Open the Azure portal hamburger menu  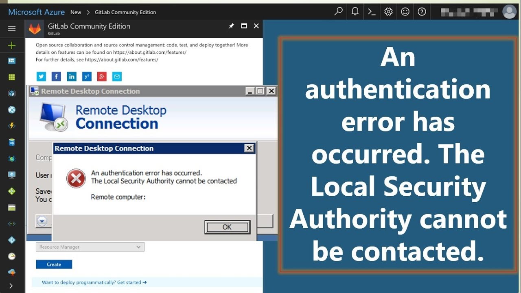tap(12, 28)
